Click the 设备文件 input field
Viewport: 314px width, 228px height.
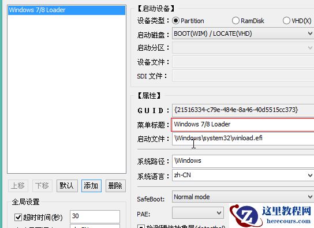tap(243, 62)
